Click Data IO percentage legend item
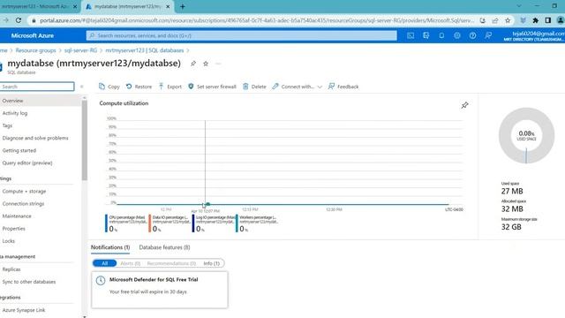Screen dimensions: 565x318 (169, 223)
